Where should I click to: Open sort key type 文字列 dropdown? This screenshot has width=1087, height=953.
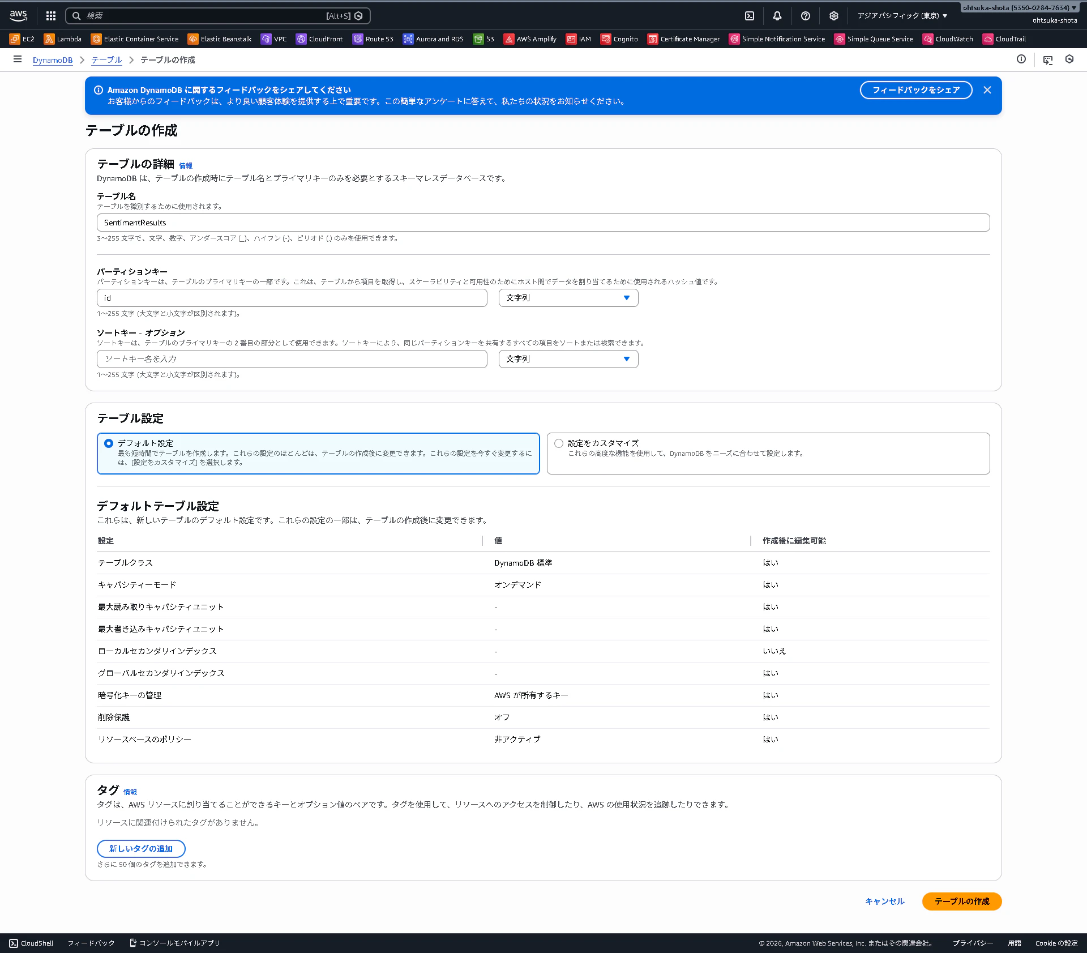click(x=568, y=359)
